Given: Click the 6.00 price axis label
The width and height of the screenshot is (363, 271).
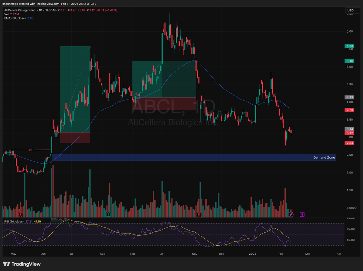Looking at the screenshot, I should [350, 31].
